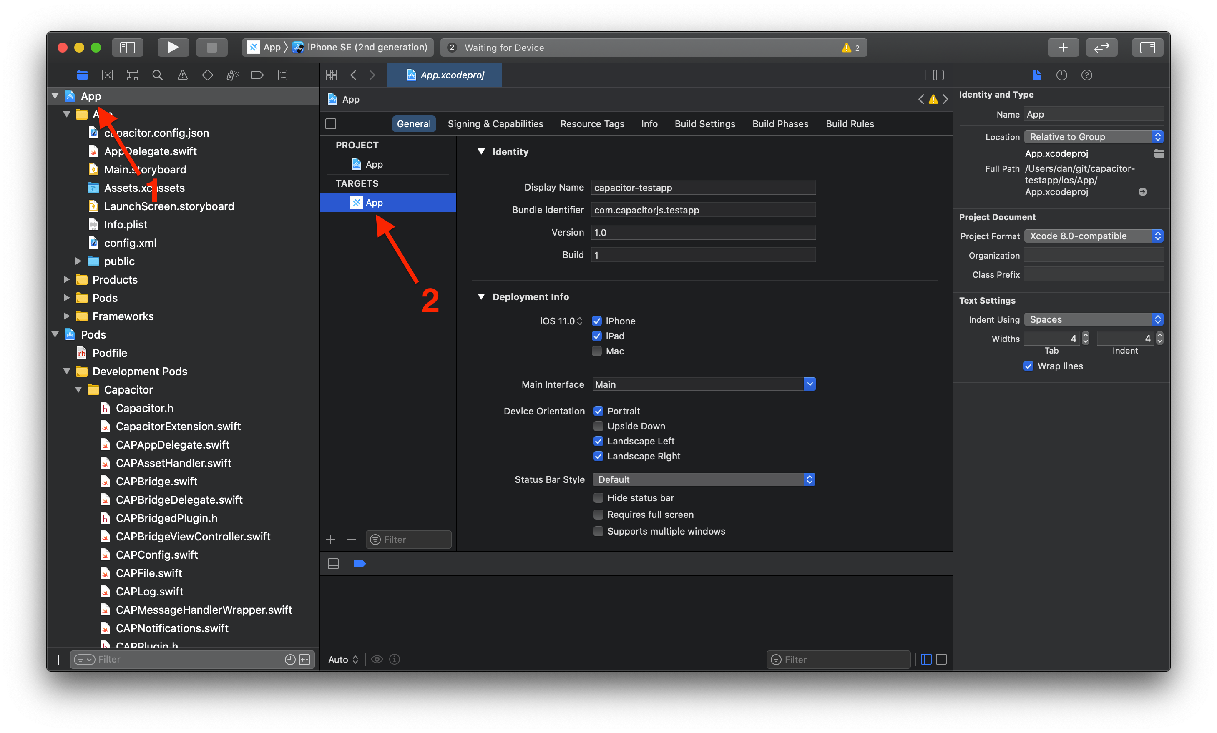The image size is (1217, 733).
Task: Open the Quick Help inspector question mark icon
Action: coord(1086,75)
